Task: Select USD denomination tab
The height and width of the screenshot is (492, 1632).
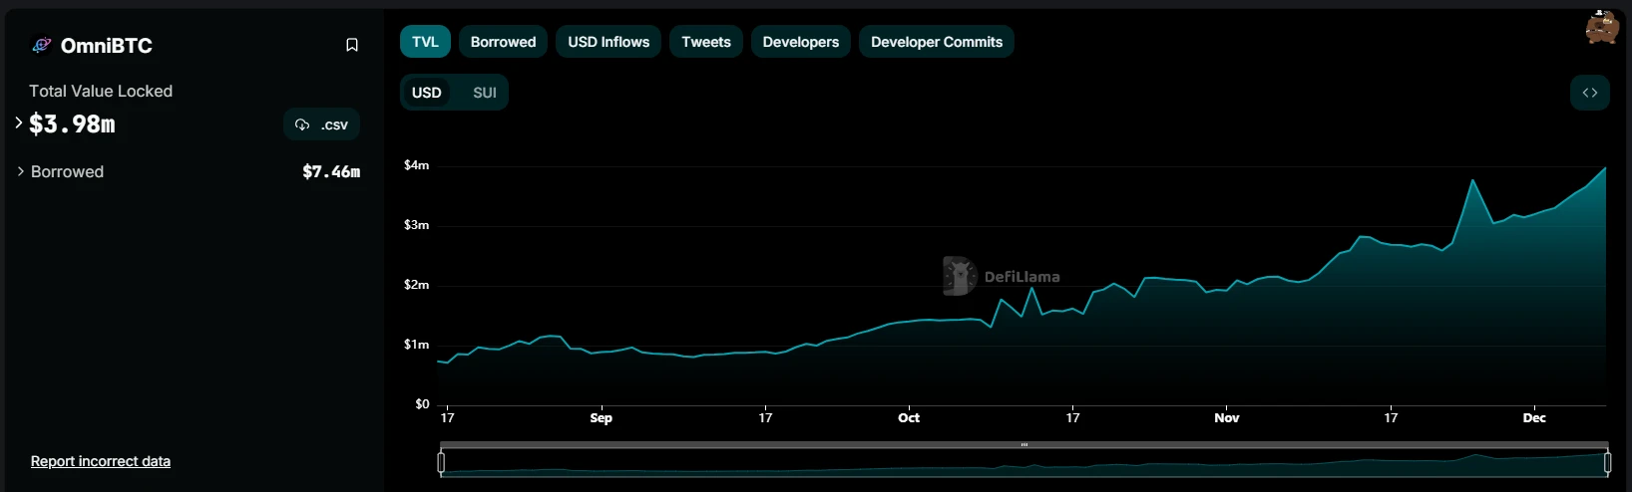Action: coord(427,93)
